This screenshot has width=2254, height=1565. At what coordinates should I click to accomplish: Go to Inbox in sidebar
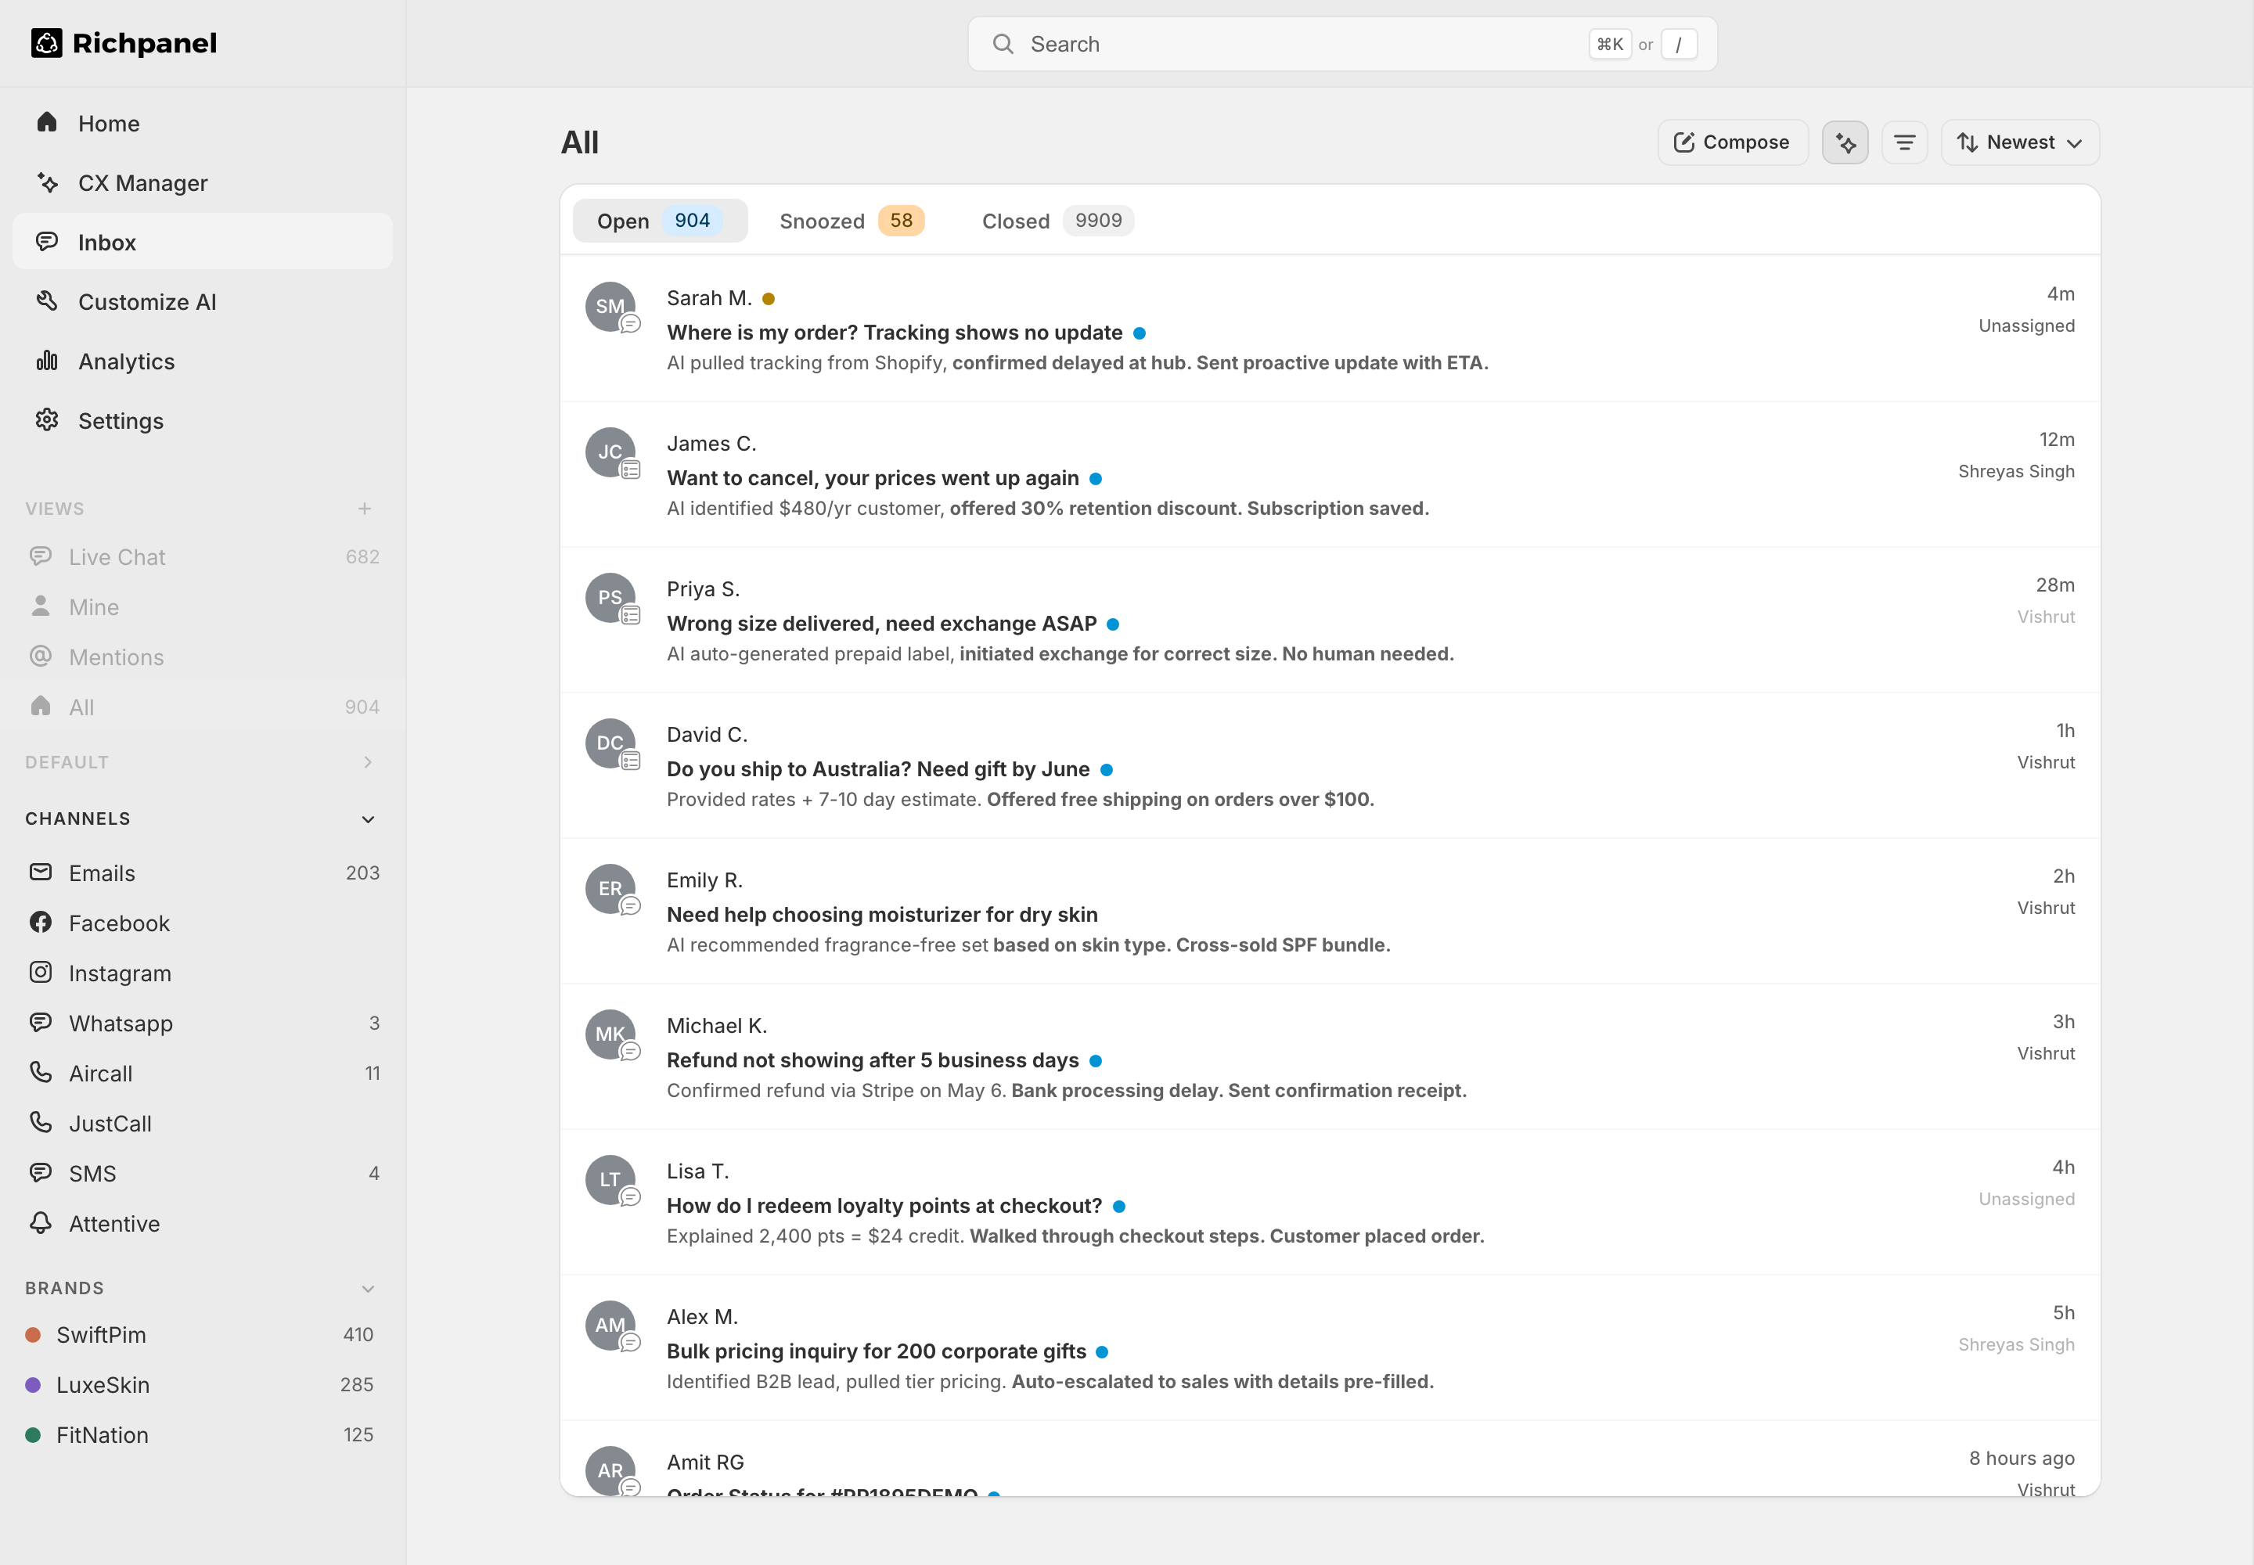[202, 243]
